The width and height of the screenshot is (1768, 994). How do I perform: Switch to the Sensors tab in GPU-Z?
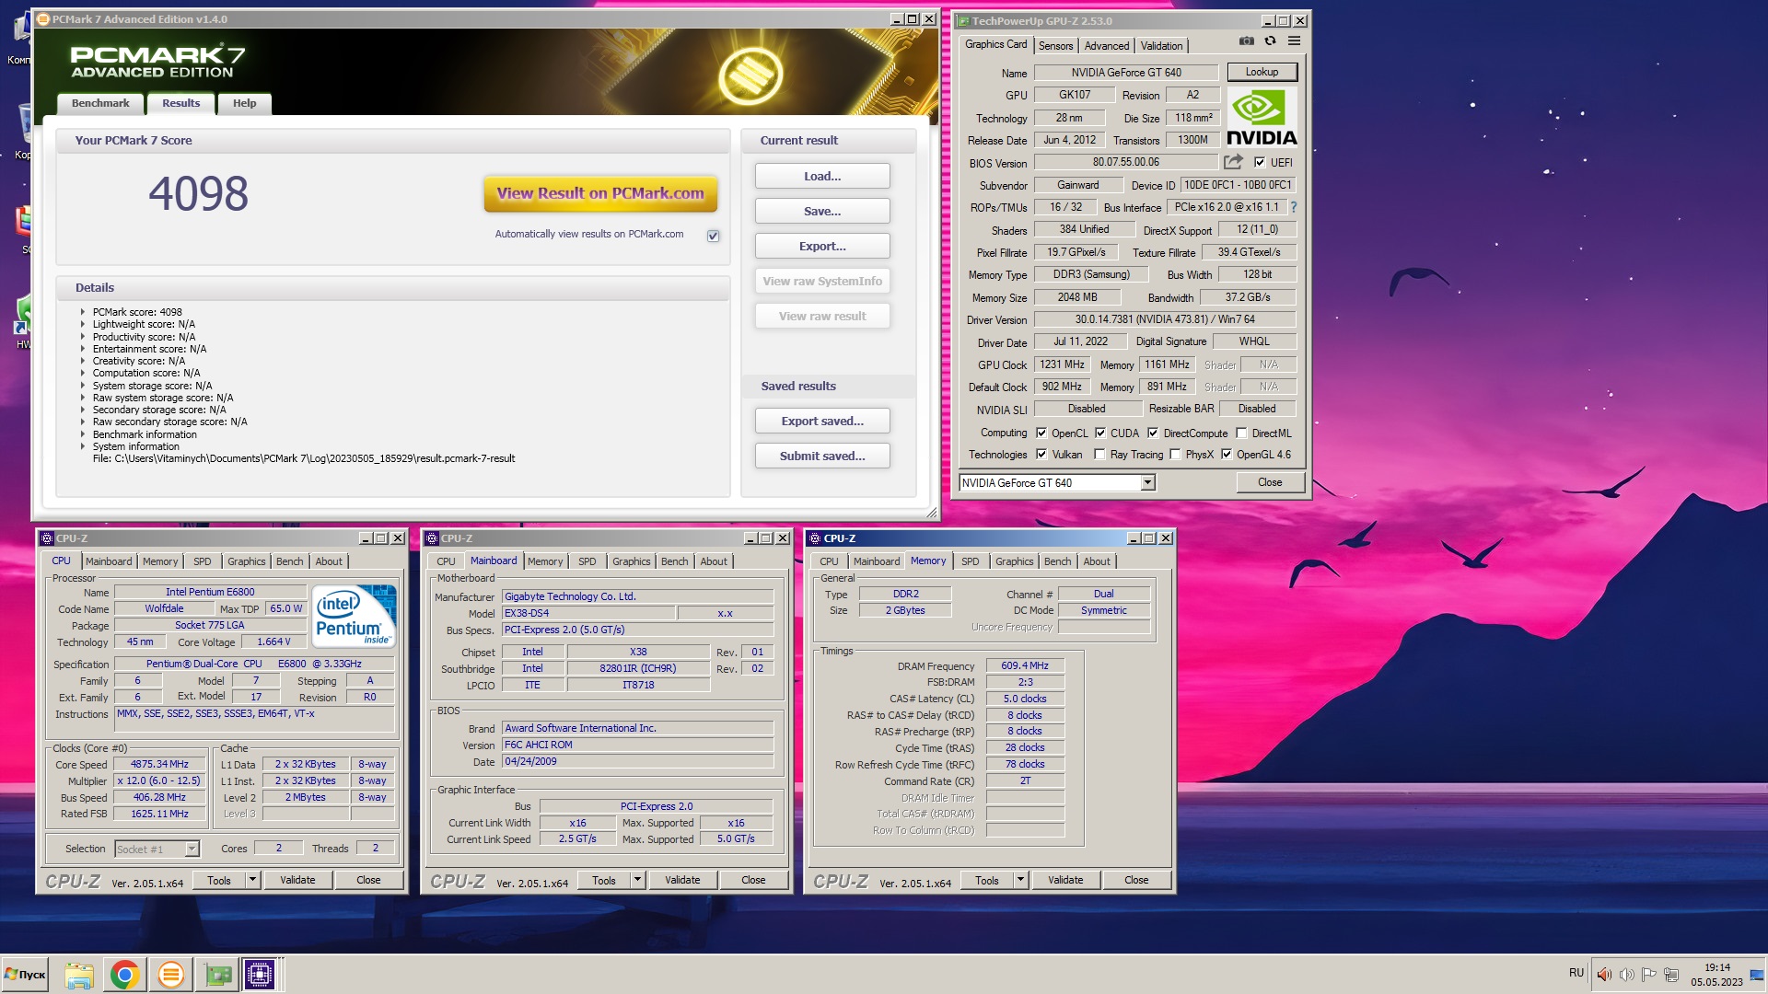pos(1055,46)
